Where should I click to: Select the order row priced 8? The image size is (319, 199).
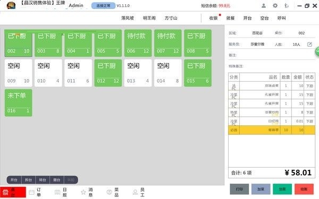point(272,113)
